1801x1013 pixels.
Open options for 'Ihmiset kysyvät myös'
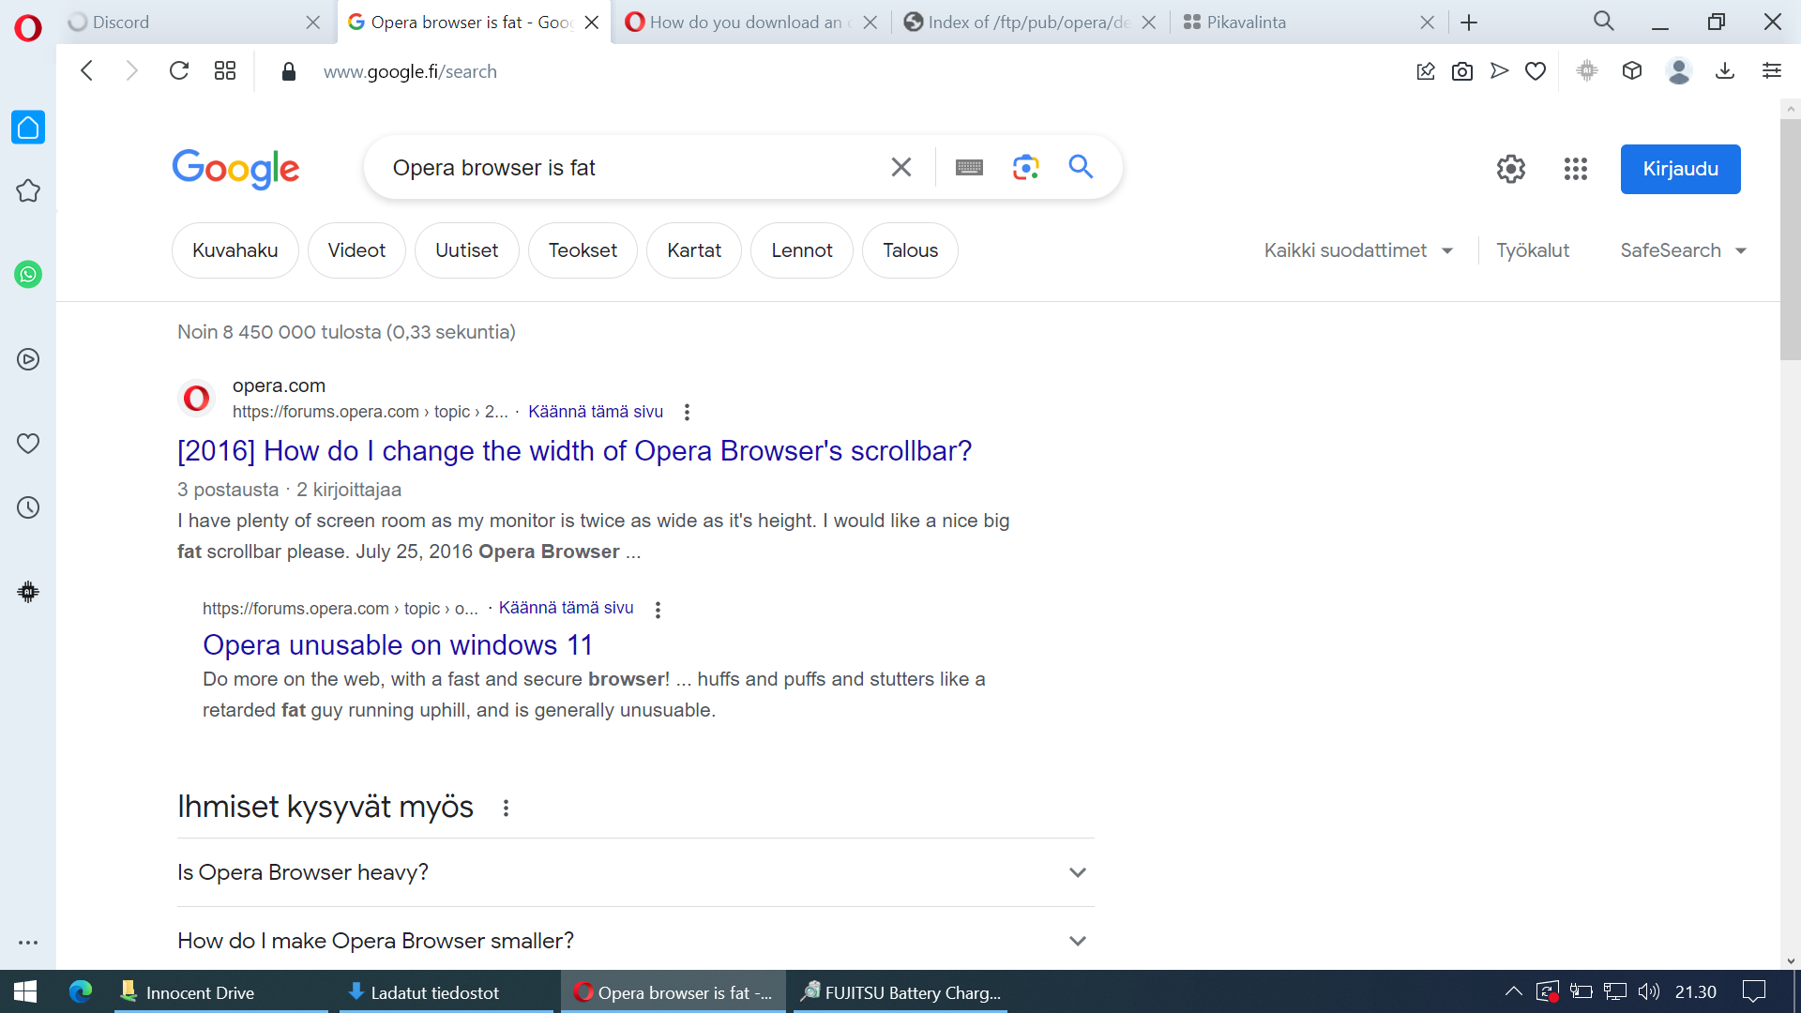[x=507, y=808]
